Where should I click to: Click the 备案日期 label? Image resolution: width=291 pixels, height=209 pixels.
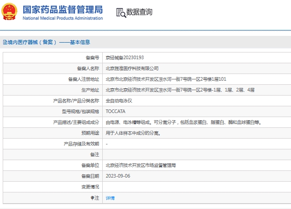90,176
